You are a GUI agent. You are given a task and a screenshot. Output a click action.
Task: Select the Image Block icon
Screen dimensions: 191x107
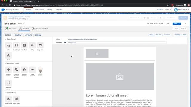coord(40,45)
